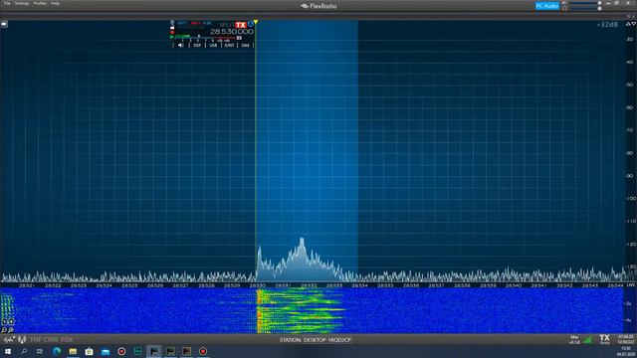
Task: Adjust the speaker volume slider in title bar
Action: pos(585,3)
